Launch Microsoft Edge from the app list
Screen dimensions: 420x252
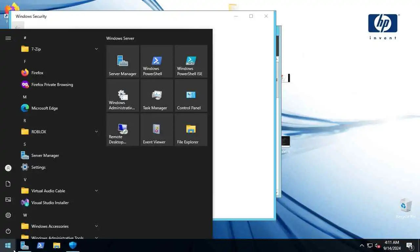pyautogui.click(x=60, y=108)
